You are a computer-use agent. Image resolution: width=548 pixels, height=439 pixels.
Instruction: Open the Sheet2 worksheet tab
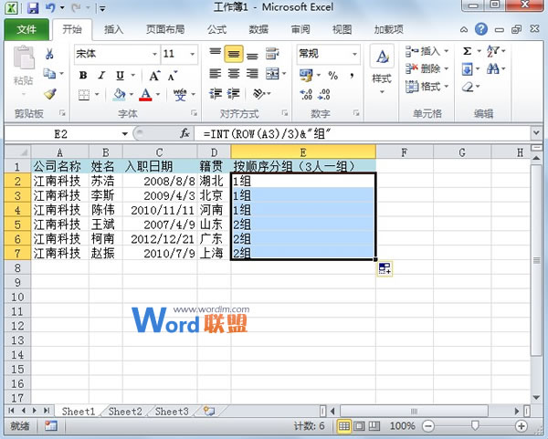click(x=125, y=412)
